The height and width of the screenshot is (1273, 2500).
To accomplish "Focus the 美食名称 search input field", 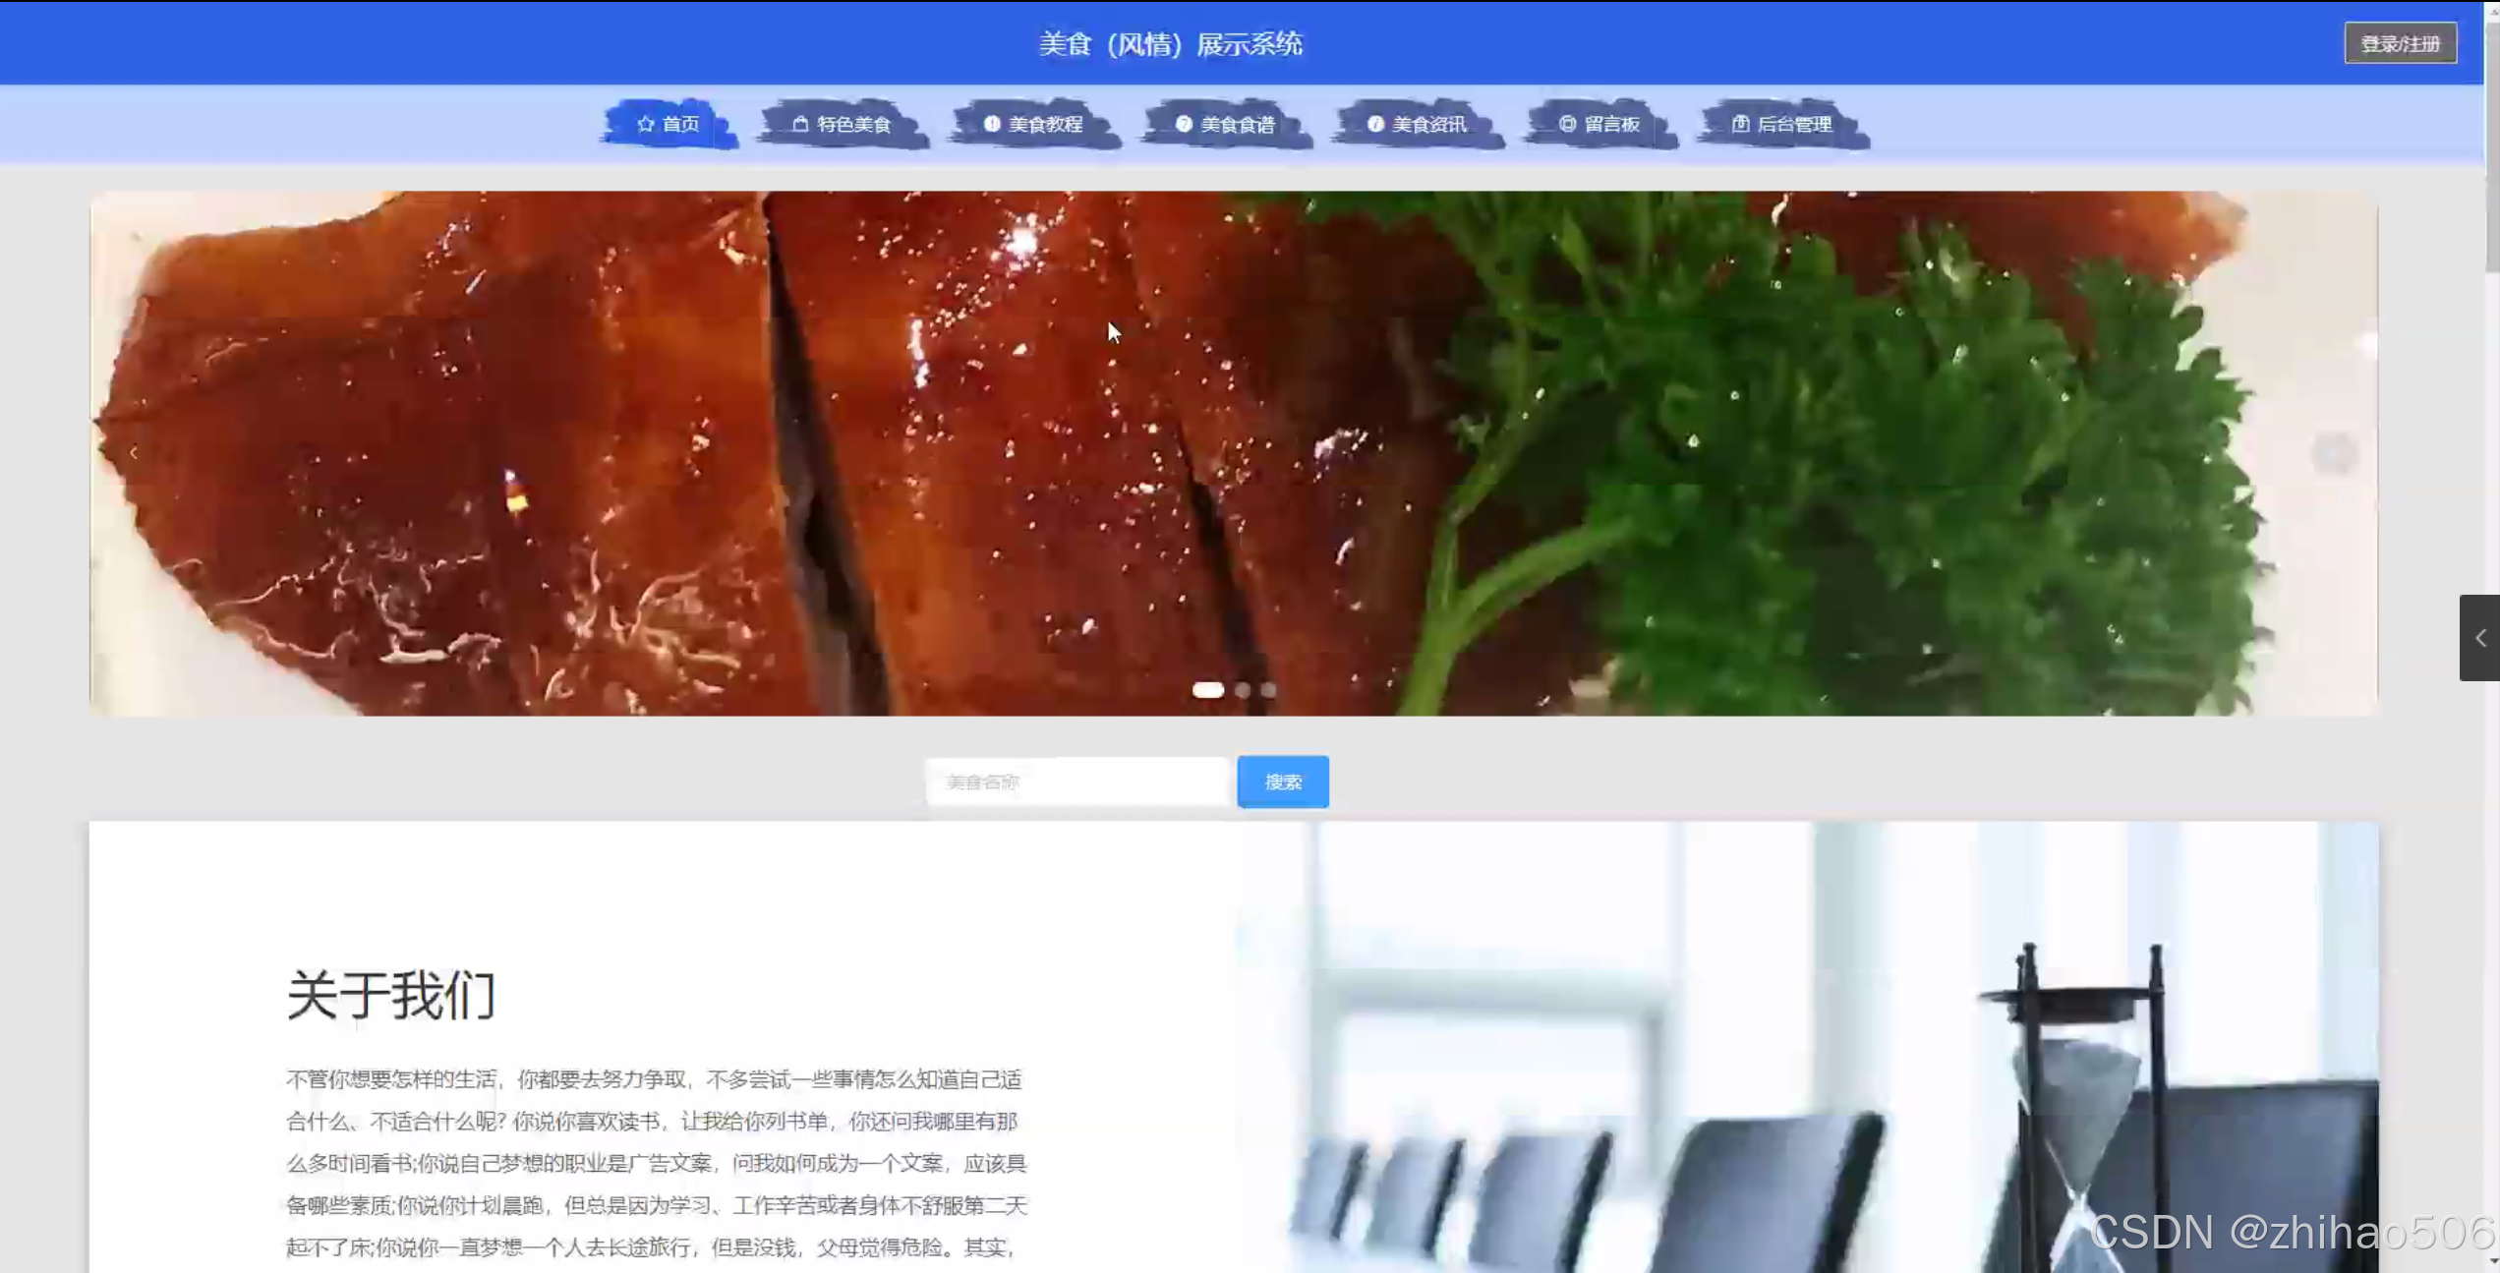I will click(x=1076, y=782).
